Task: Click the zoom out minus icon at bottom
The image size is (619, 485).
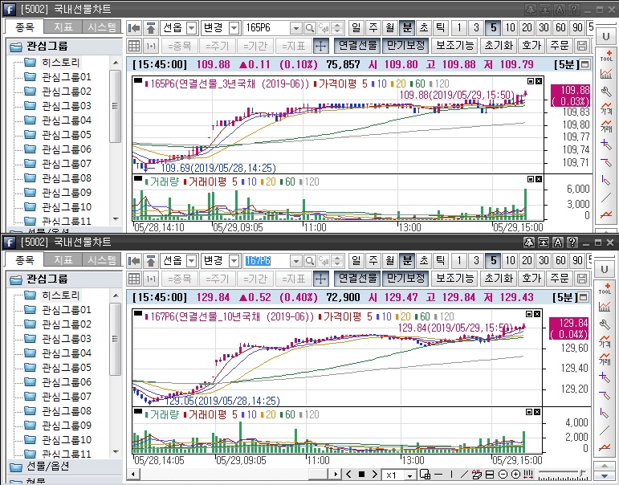Action: (x=503, y=475)
